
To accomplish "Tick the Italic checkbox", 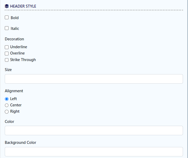I will pos(7,28).
